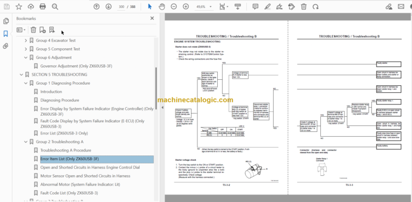The image size is (412, 202).
Task: Click the stamp tool icon
Action: (x=291, y=6)
